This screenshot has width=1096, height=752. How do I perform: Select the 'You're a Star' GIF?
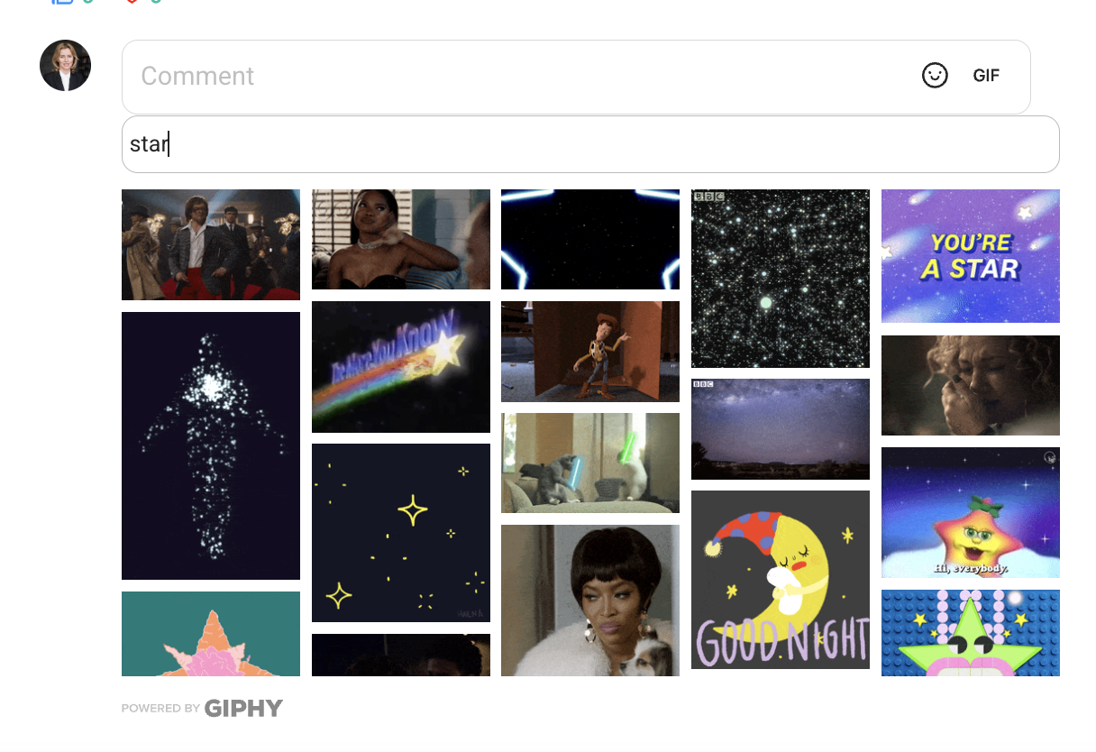click(x=971, y=256)
